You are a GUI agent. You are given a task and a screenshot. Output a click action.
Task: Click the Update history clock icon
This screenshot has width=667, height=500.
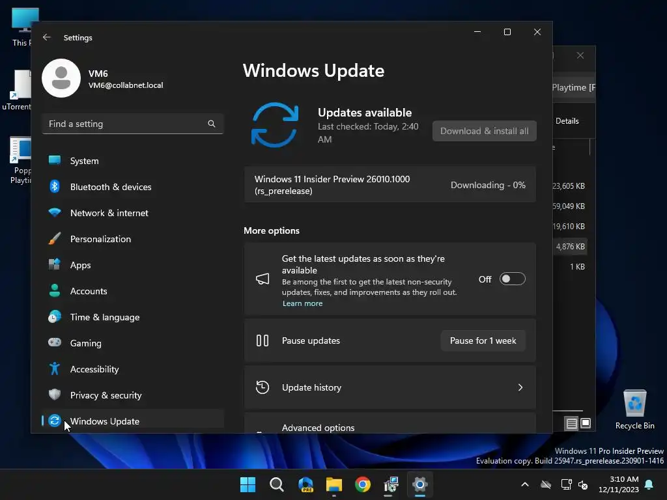pos(263,387)
